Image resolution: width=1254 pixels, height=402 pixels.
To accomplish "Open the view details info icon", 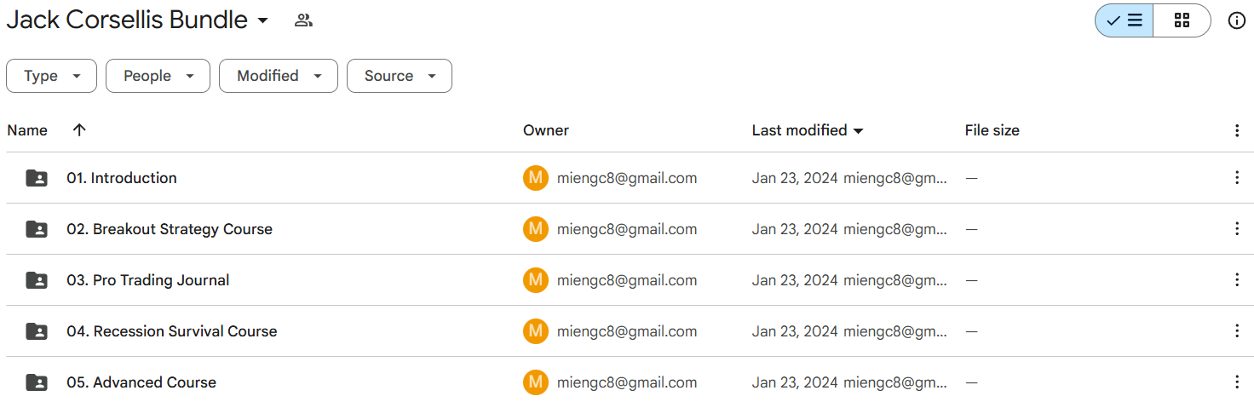I will coord(1237,20).
